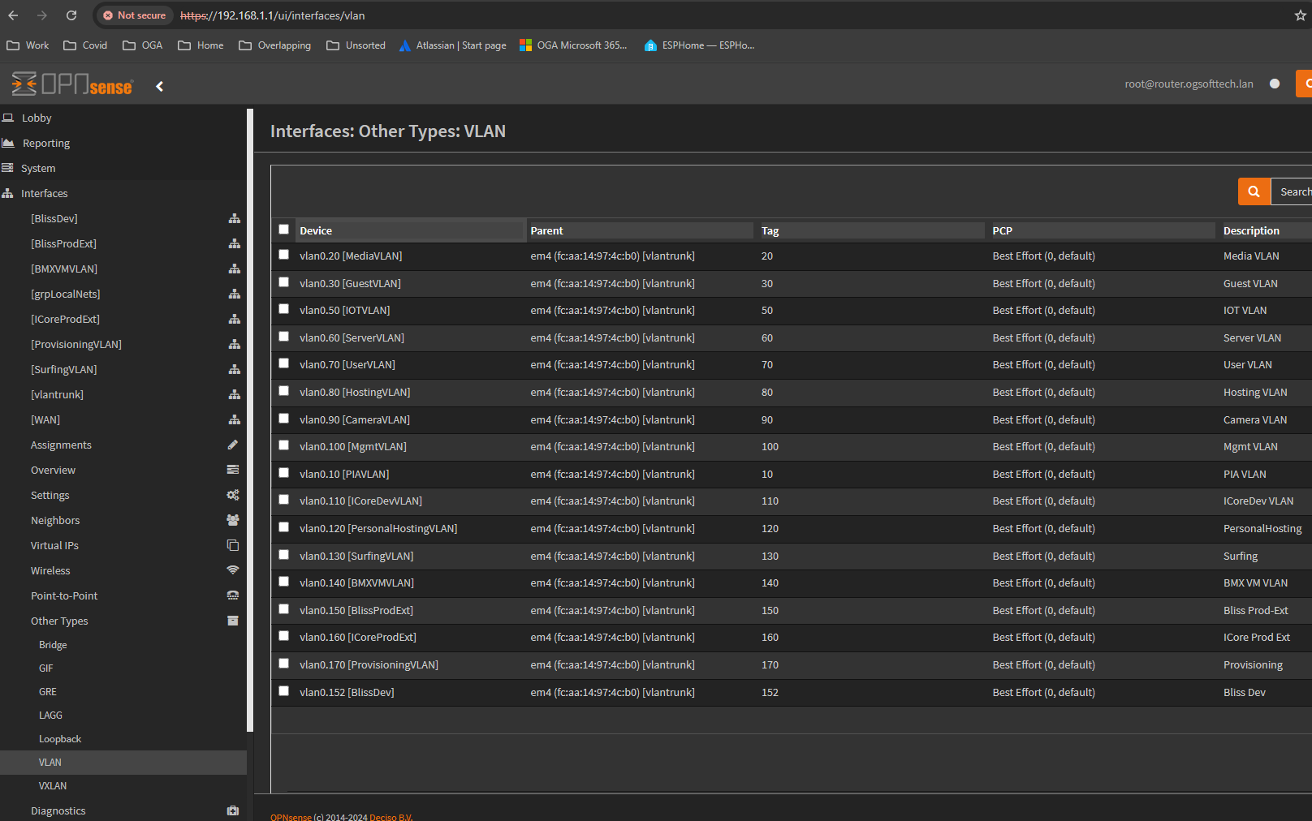The height and width of the screenshot is (821, 1312).
Task: Click the OPNsense logo
Action: (x=72, y=84)
